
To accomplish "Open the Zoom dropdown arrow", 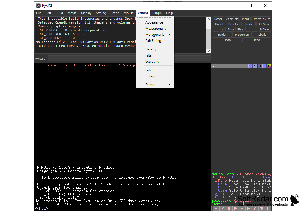I will coord(236,19).
